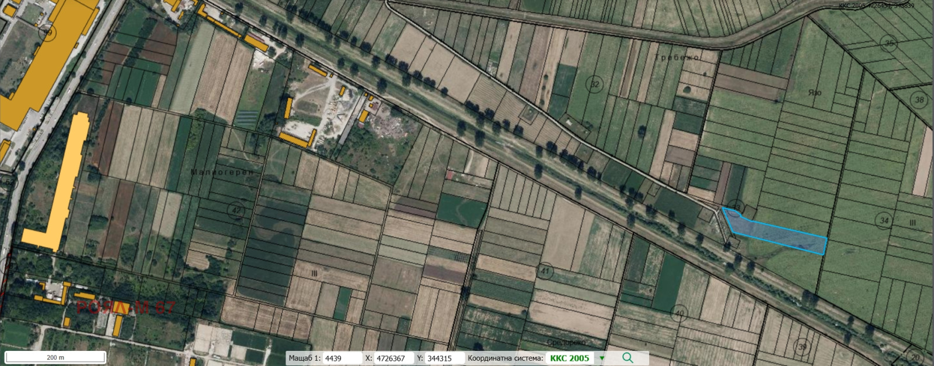Click the circled block number 38

click(x=919, y=100)
